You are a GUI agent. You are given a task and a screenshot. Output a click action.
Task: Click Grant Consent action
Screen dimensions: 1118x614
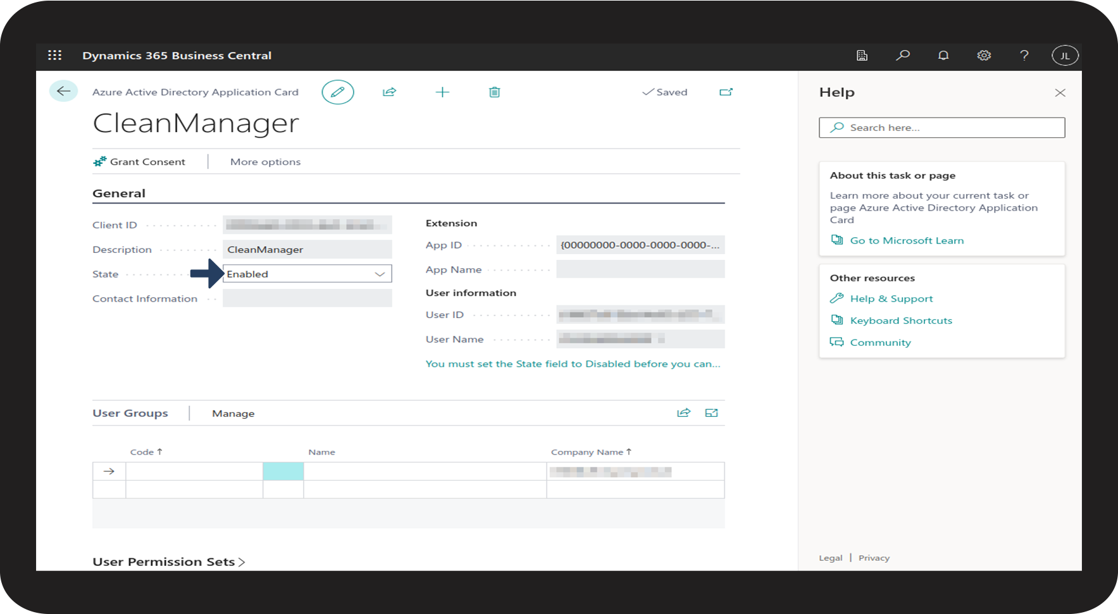(139, 162)
